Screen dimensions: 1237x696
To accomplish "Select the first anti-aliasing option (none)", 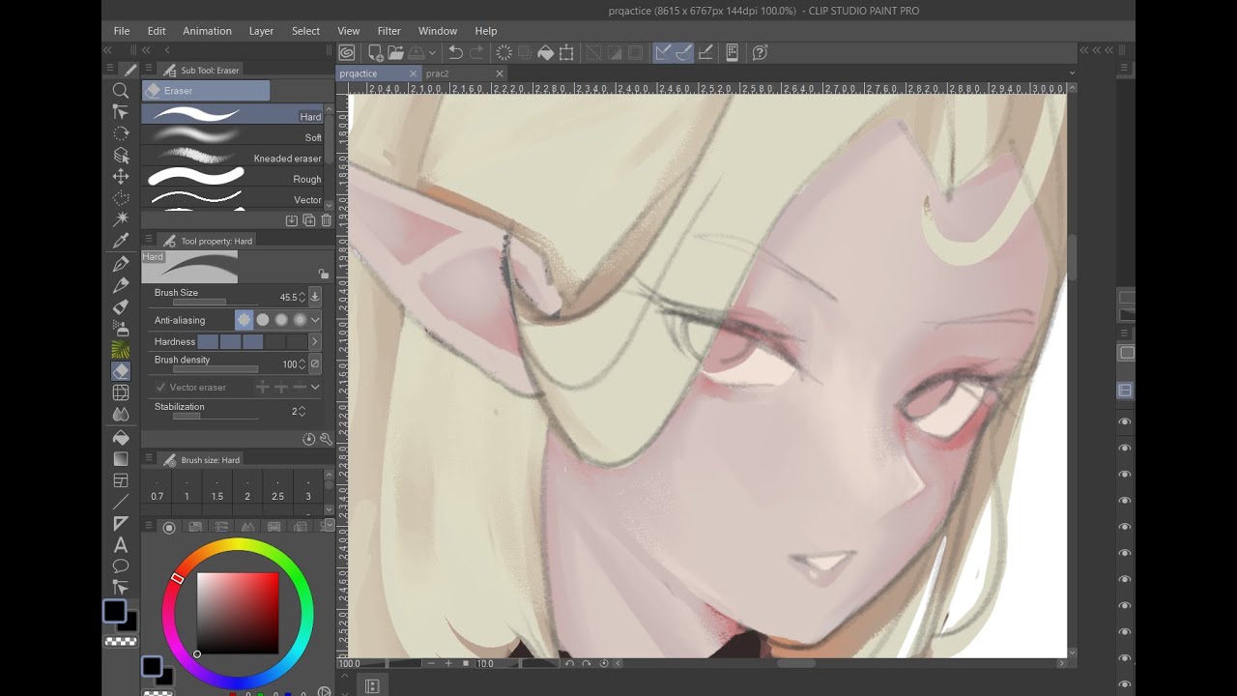I will point(244,320).
